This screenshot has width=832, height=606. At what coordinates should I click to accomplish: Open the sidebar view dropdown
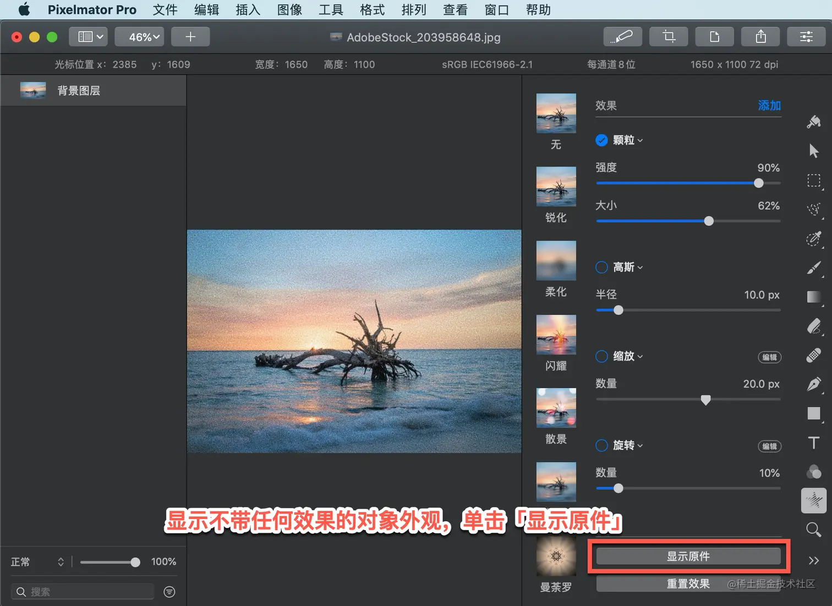pyautogui.click(x=88, y=37)
